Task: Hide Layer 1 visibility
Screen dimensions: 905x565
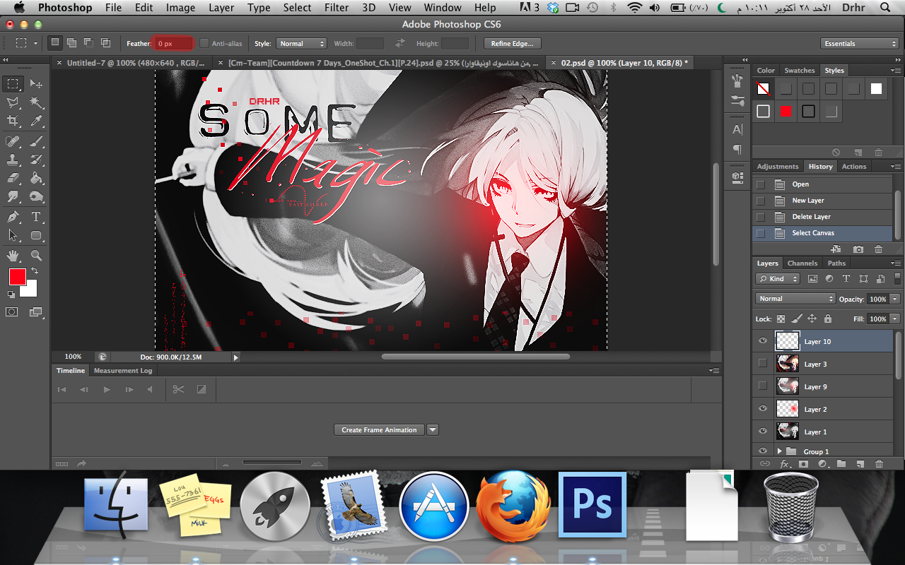Action: pyautogui.click(x=762, y=432)
